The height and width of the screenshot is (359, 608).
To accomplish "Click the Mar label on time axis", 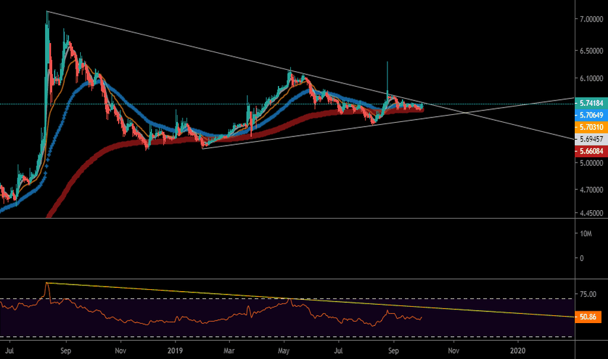I will tap(229, 351).
